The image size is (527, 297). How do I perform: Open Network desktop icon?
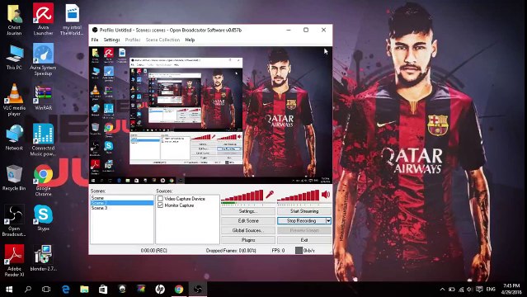(x=14, y=137)
